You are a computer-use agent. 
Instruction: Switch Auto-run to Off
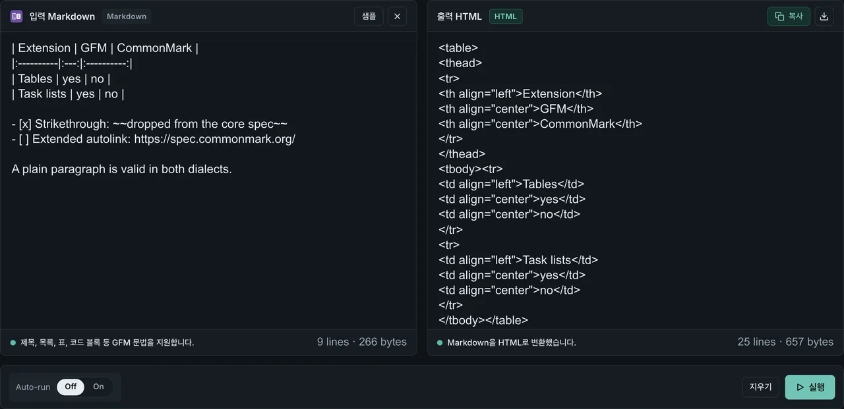click(x=71, y=387)
